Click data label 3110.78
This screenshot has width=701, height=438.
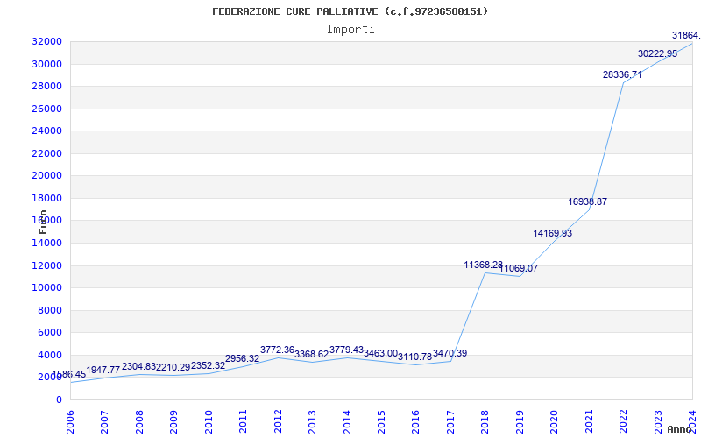coord(415,357)
